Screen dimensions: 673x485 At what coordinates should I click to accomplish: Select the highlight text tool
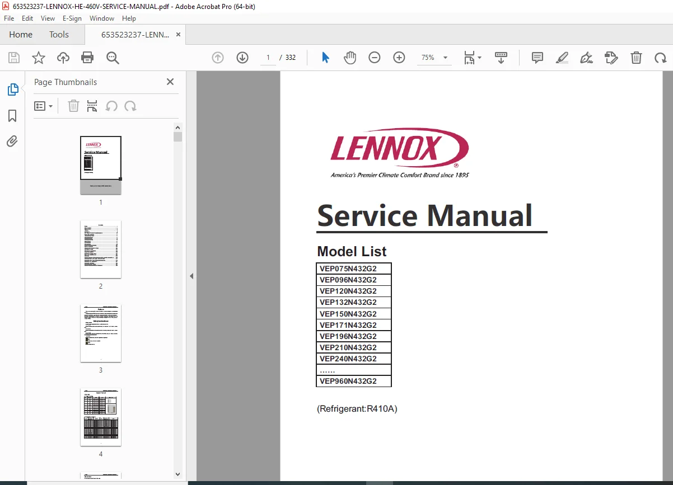click(x=562, y=58)
